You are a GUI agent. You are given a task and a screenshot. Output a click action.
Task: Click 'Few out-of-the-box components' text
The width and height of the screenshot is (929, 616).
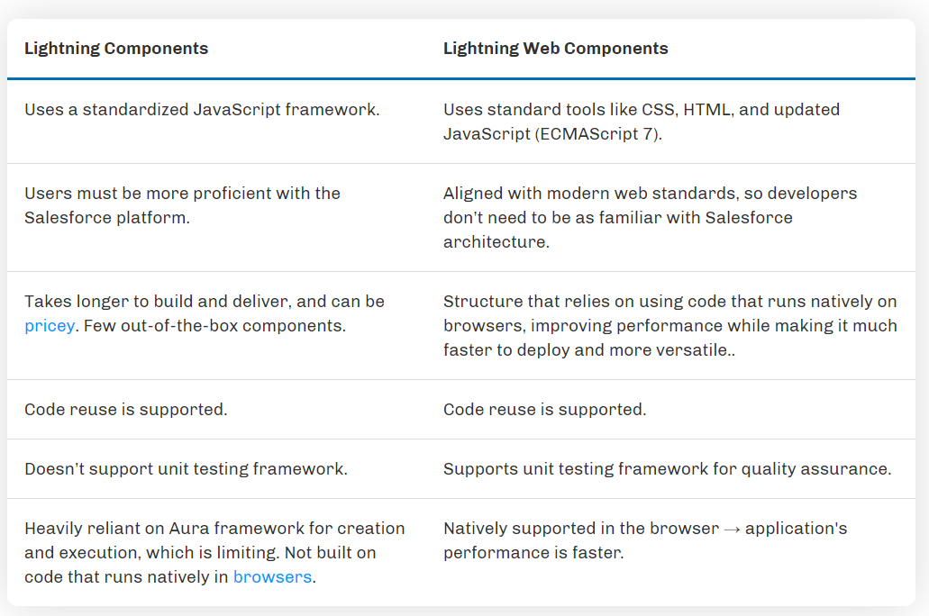click(x=214, y=326)
